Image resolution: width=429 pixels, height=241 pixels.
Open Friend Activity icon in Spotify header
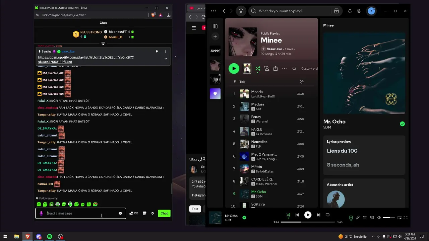point(359,11)
